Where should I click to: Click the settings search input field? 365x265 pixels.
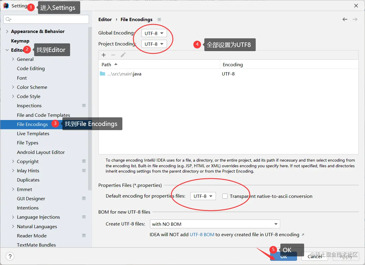click(x=46, y=19)
